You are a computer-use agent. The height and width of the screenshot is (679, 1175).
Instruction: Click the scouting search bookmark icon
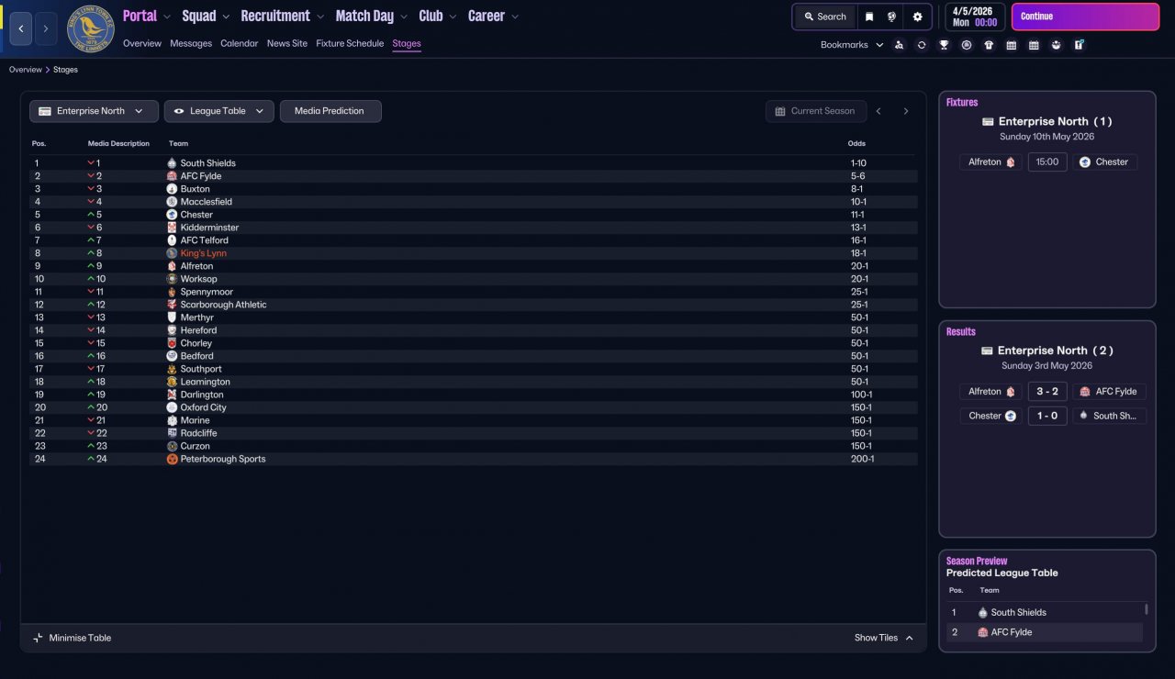(899, 45)
